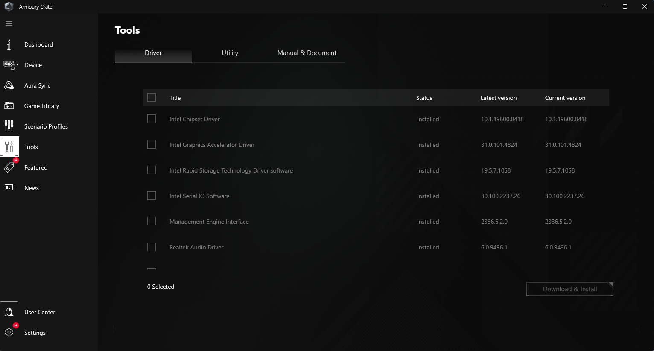
Task: Select Intel Graphics Accelerator Driver title
Action: [x=212, y=145]
